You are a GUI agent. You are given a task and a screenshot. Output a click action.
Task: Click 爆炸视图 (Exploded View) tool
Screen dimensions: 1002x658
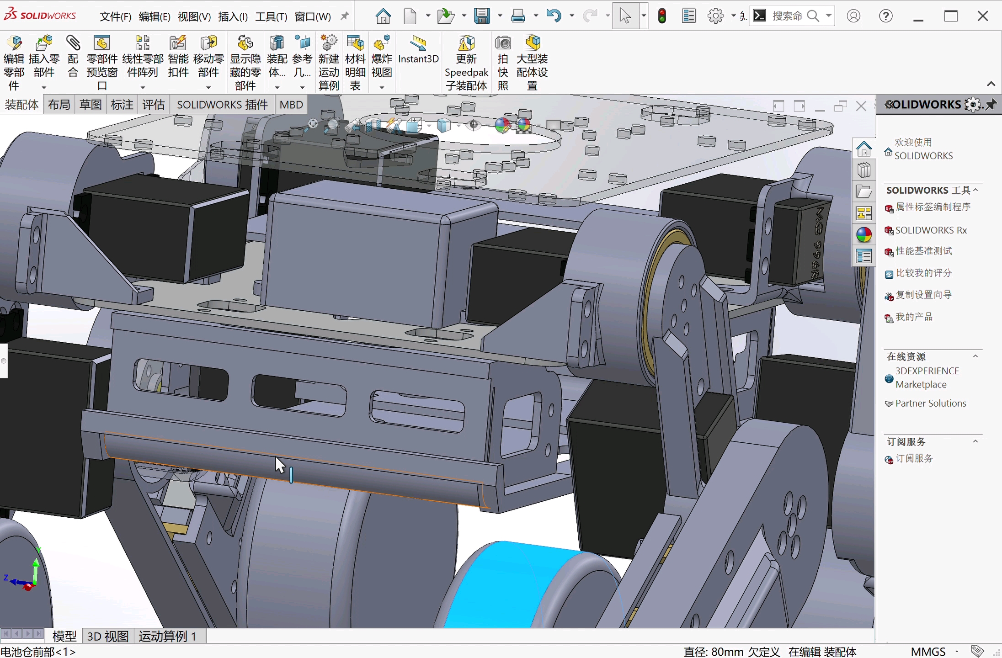point(382,57)
